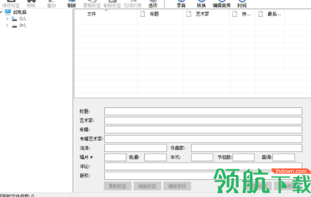Expand the C:\ drive node
The height and width of the screenshot is (197, 311).
pos(7,19)
